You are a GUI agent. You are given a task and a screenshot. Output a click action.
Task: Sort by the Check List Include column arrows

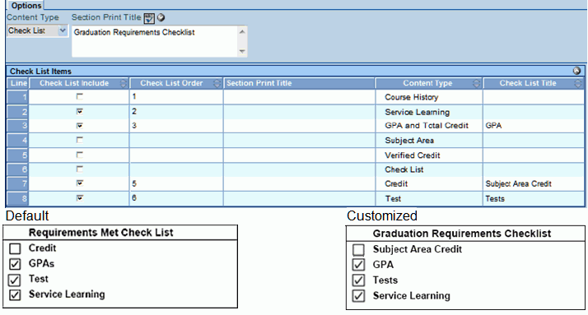[x=123, y=83]
